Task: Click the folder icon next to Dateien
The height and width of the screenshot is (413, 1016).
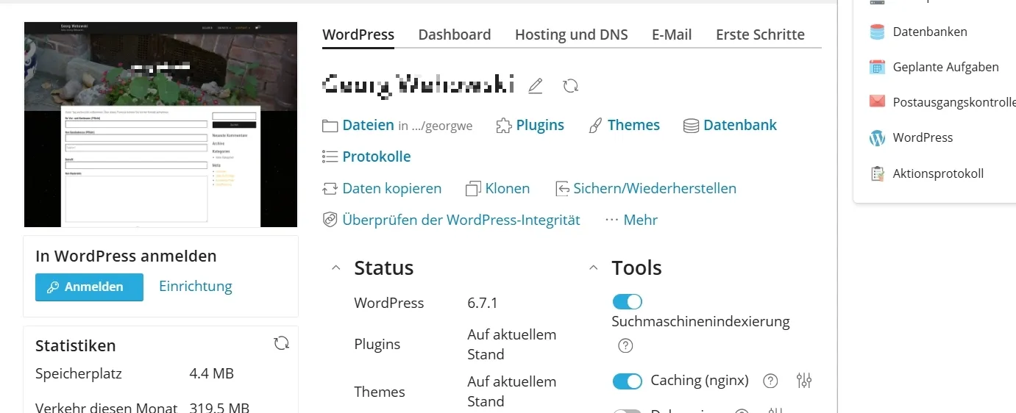Action: pyautogui.click(x=330, y=126)
